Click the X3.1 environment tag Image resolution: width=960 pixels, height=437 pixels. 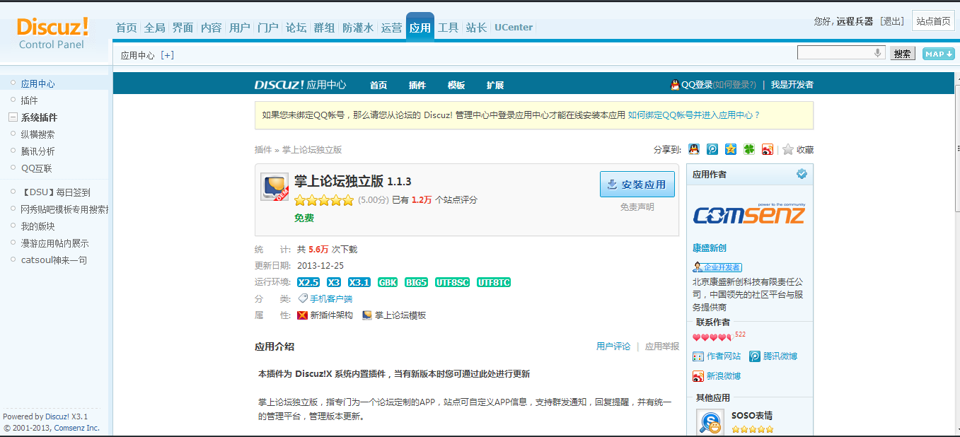pos(359,282)
